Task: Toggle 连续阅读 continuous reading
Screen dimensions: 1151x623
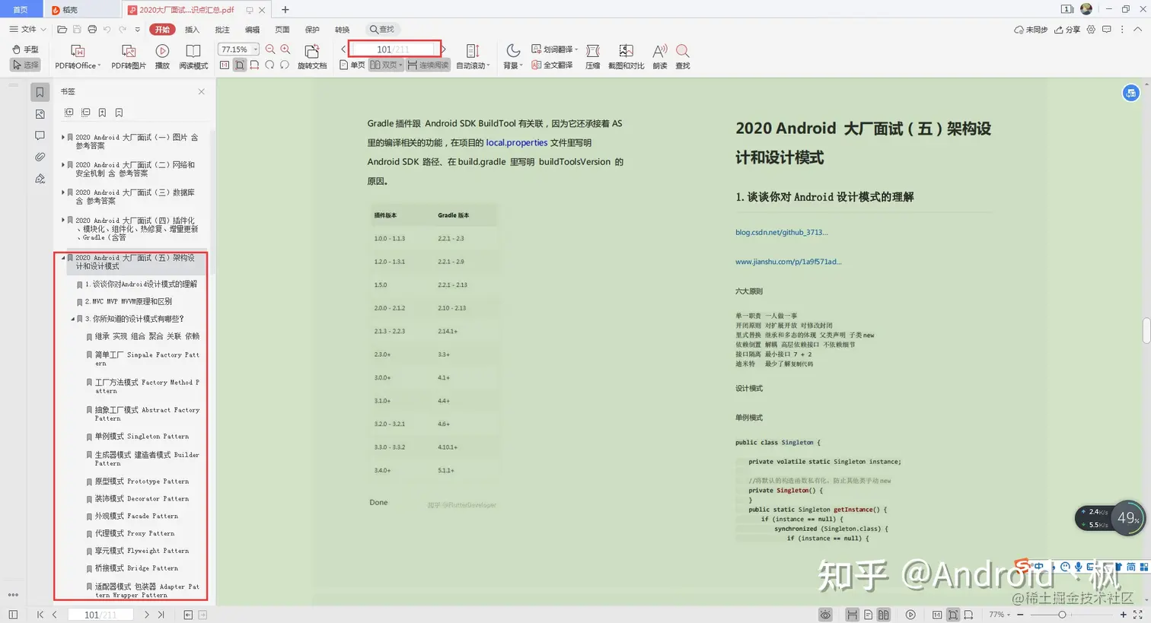Action: [x=428, y=65]
